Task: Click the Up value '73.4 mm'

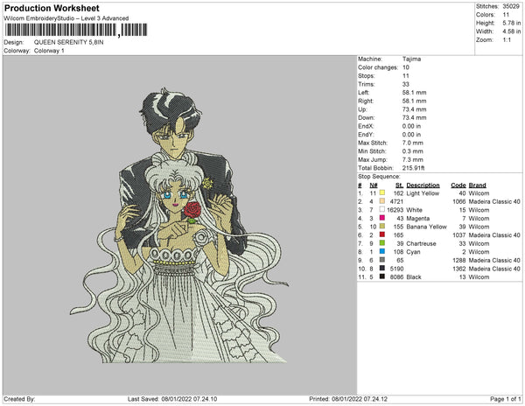Action: click(414, 109)
